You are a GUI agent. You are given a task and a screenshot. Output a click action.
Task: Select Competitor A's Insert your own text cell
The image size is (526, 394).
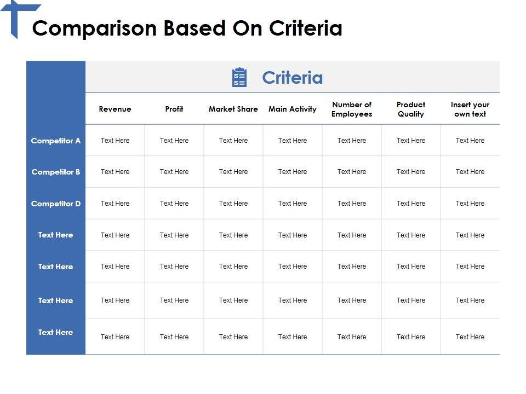click(x=470, y=141)
